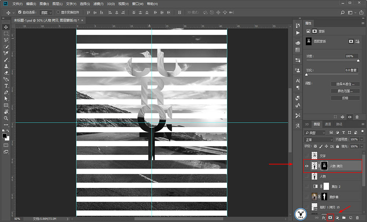Select the Move tool in the toolbox

[6, 27]
